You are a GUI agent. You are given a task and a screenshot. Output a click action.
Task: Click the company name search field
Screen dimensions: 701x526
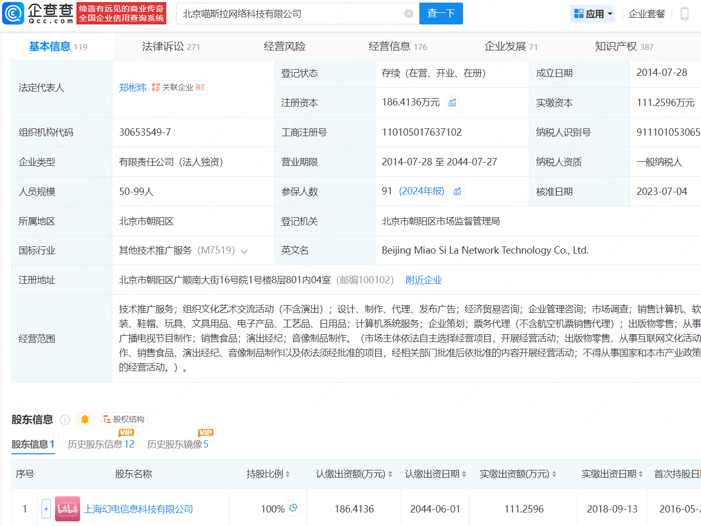pyautogui.click(x=291, y=14)
